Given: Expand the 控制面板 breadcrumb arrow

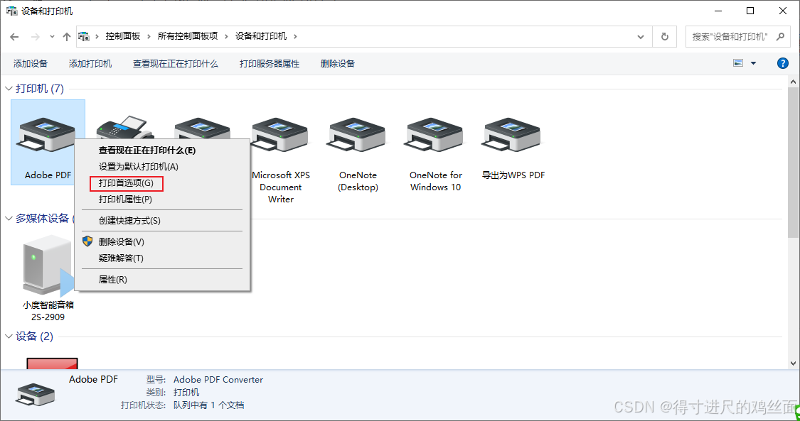Looking at the screenshot, I should pos(149,37).
